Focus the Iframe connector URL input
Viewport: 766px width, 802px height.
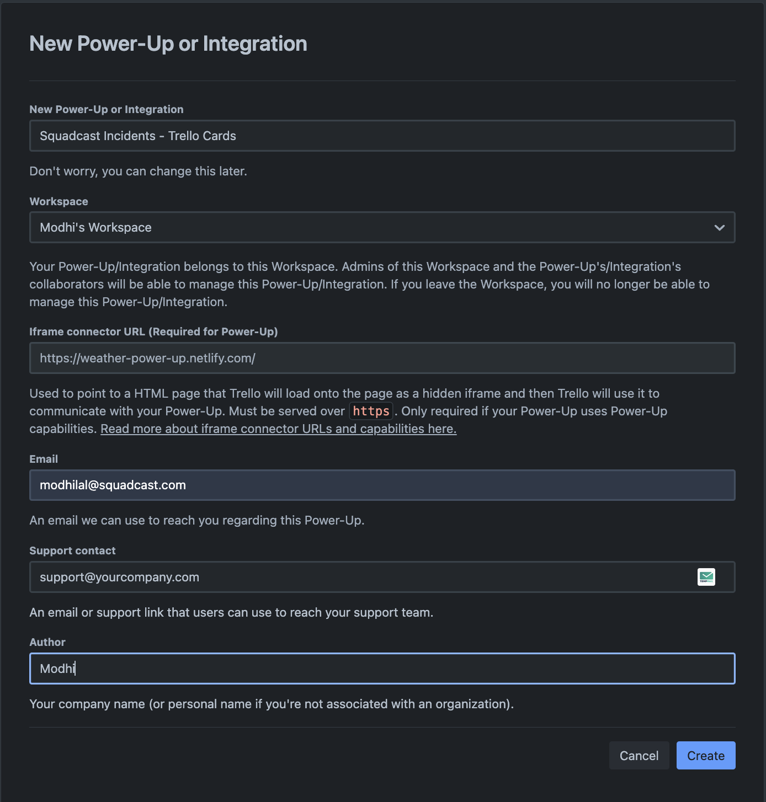coord(382,358)
